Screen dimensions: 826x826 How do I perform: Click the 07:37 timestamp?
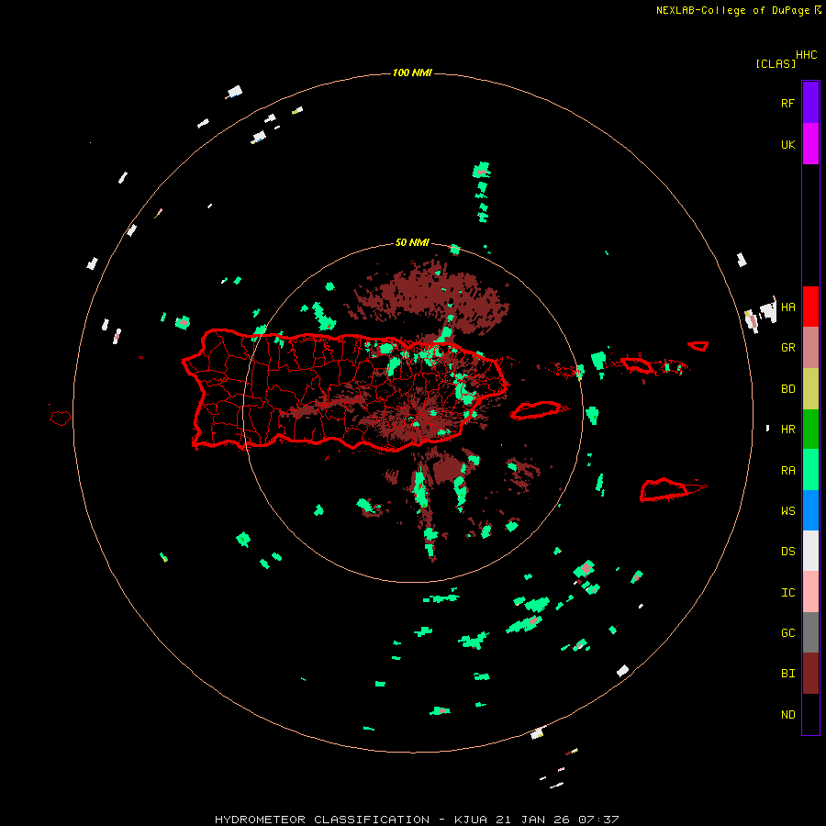pos(598,820)
